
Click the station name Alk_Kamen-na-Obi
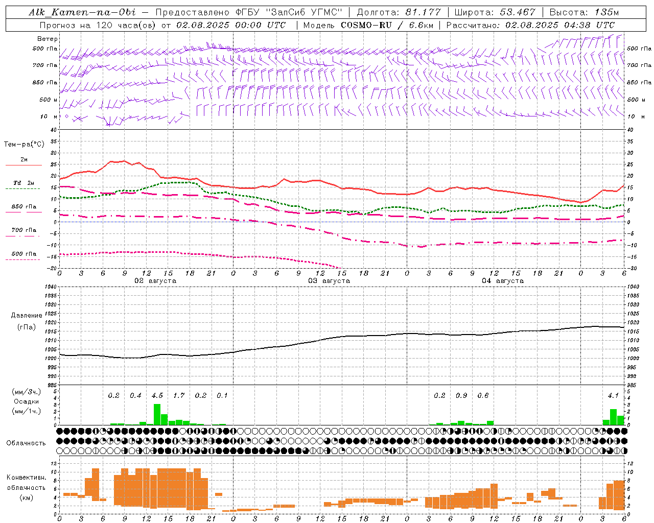point(82,12)
